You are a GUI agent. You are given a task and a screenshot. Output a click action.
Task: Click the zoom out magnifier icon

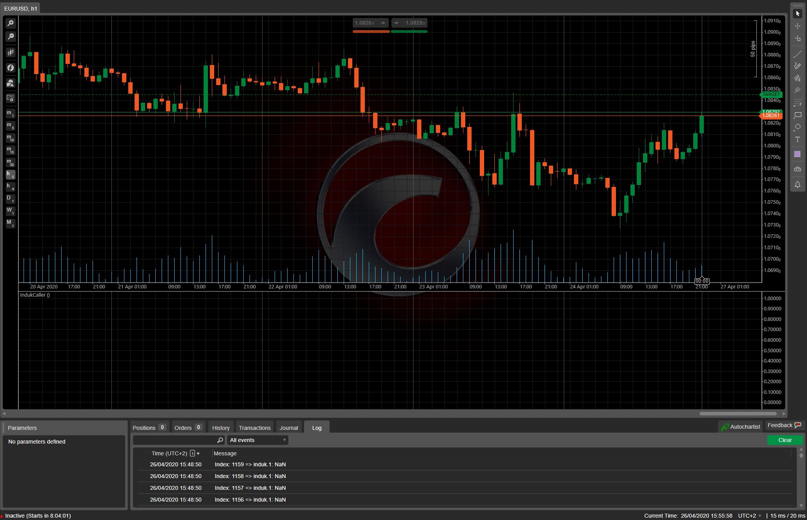coord(11,37)
